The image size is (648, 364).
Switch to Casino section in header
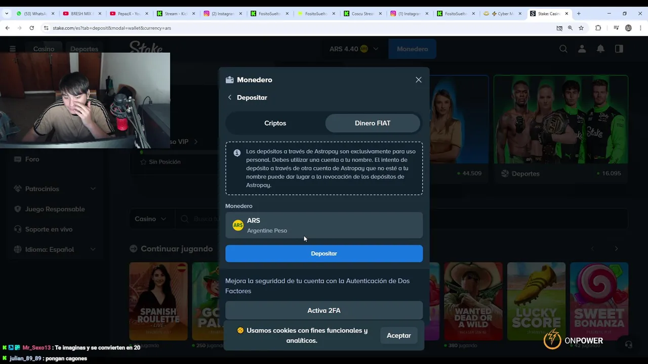click(44, 49)
